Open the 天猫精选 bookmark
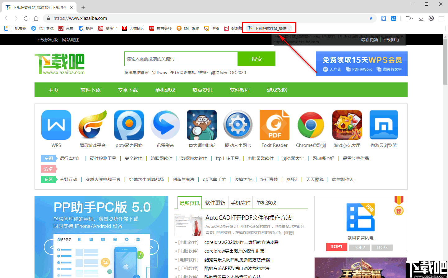The width and height of the screenshot is (448, 278). tap(133, 28)
